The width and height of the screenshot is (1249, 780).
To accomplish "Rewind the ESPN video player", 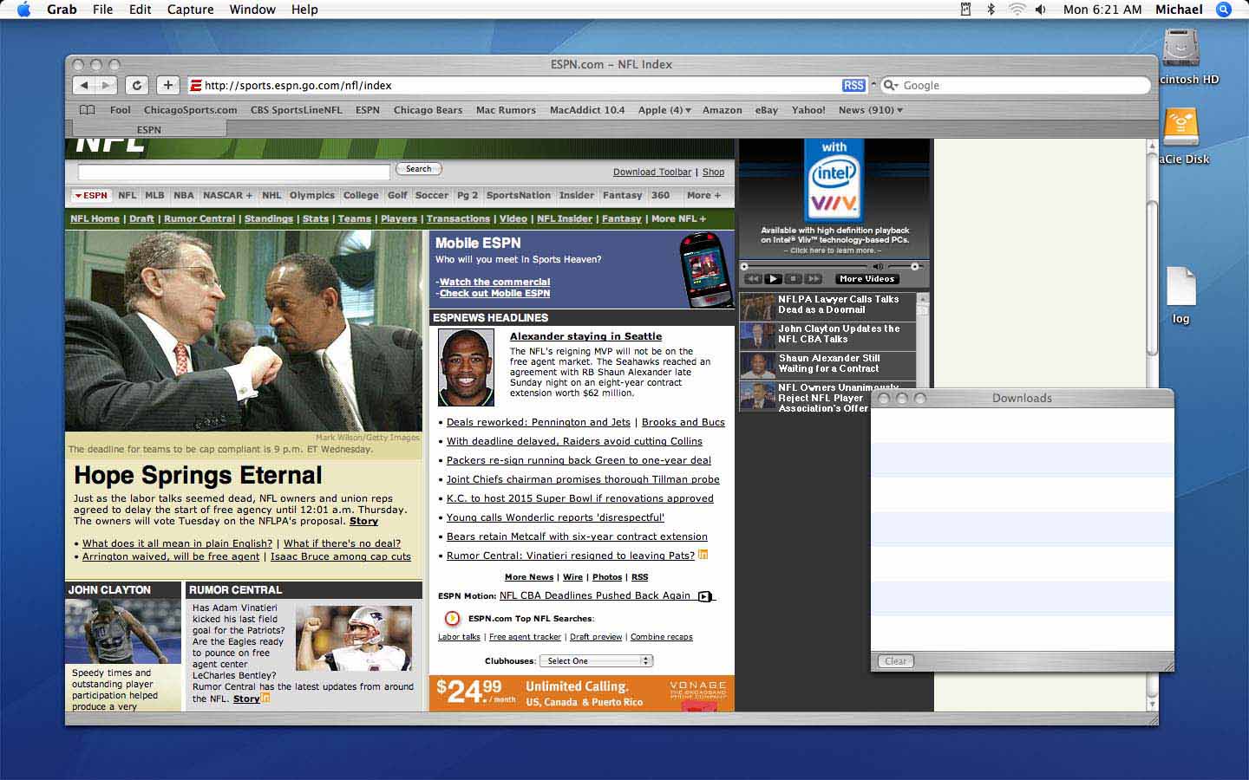I will (753, 279).
